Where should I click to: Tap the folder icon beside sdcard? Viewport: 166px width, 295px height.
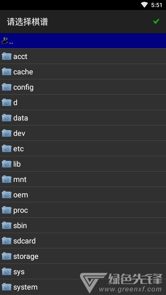tap(7, 241)
